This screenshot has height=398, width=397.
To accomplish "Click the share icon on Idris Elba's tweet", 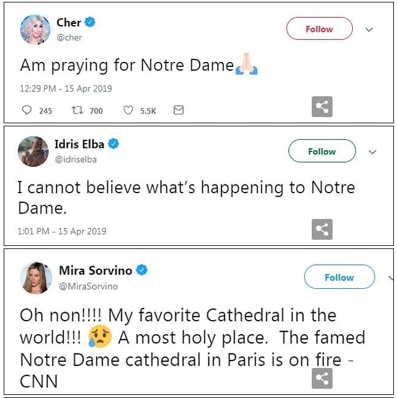I will (x=322, y=229).
